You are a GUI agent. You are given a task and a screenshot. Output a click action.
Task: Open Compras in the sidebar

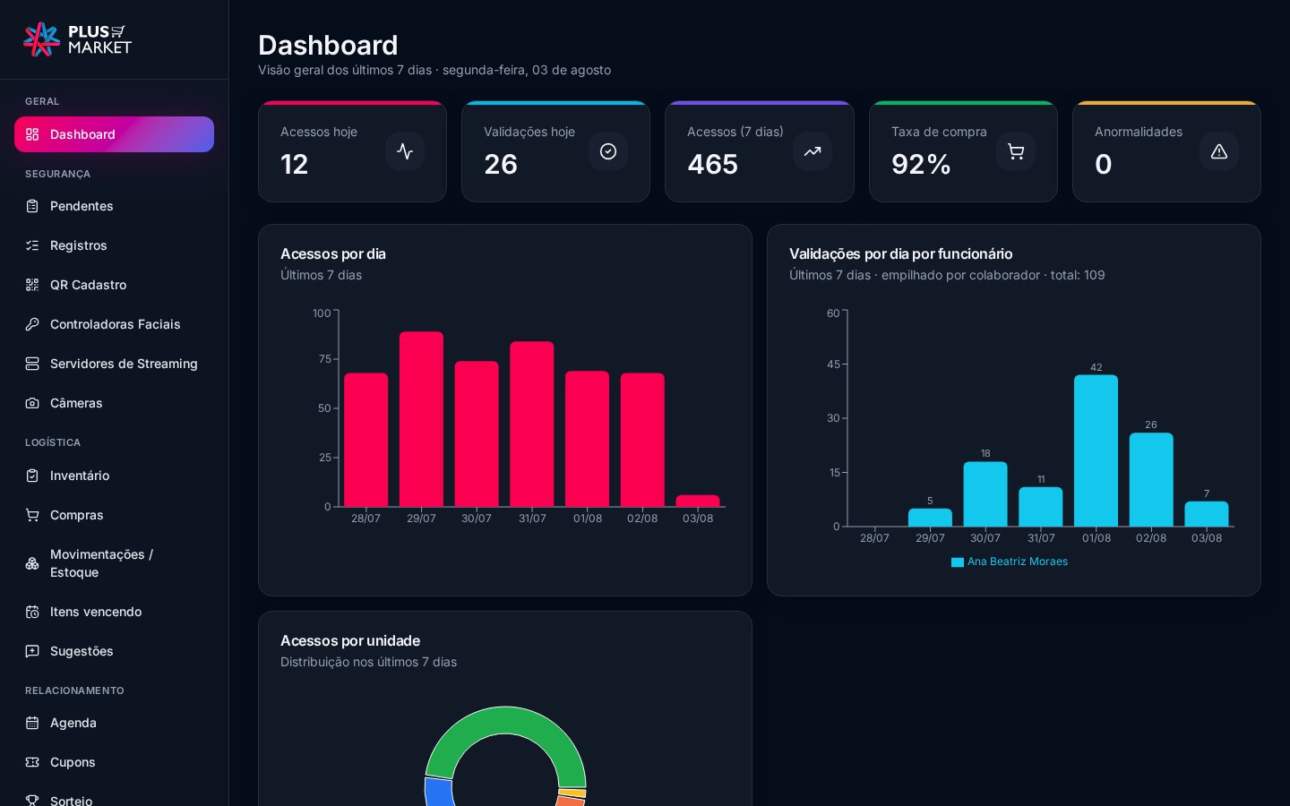tap(114, 515)
